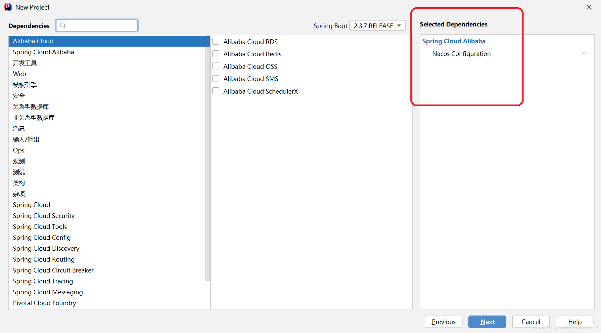Viewport: 601px width, 333px height.
Task: Check Alibaba Cloud Redis
Action: tap(216, 54)
